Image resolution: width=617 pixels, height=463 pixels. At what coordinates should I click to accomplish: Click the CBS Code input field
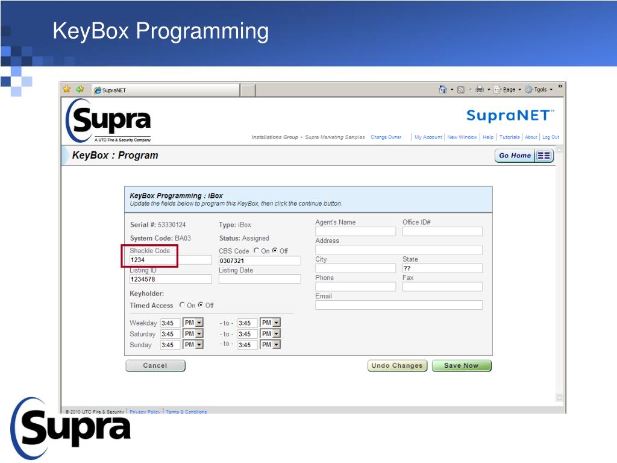260,260
